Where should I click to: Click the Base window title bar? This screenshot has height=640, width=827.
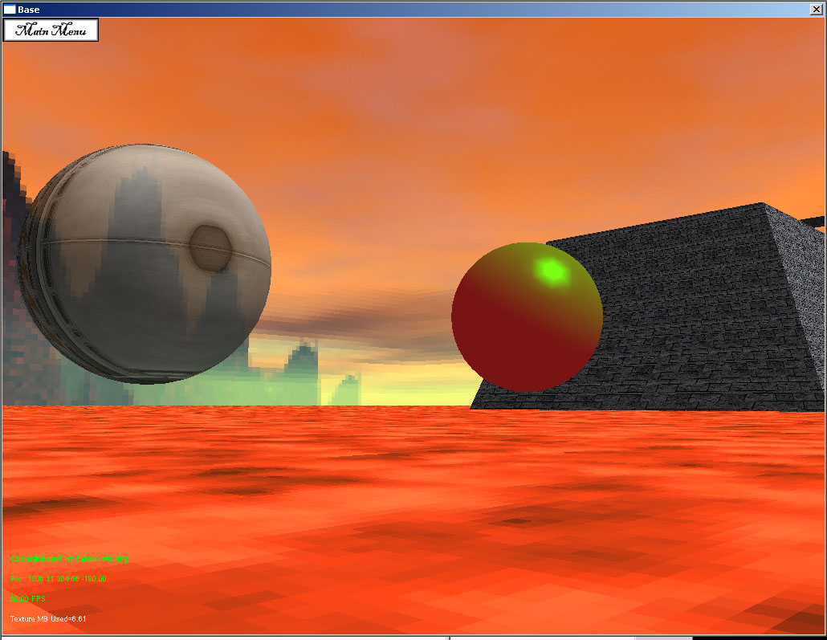point(401,9)
